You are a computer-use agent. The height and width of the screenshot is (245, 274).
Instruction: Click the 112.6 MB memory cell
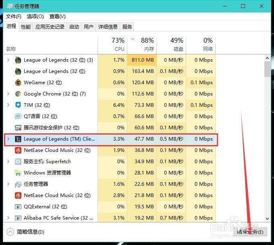142,94
